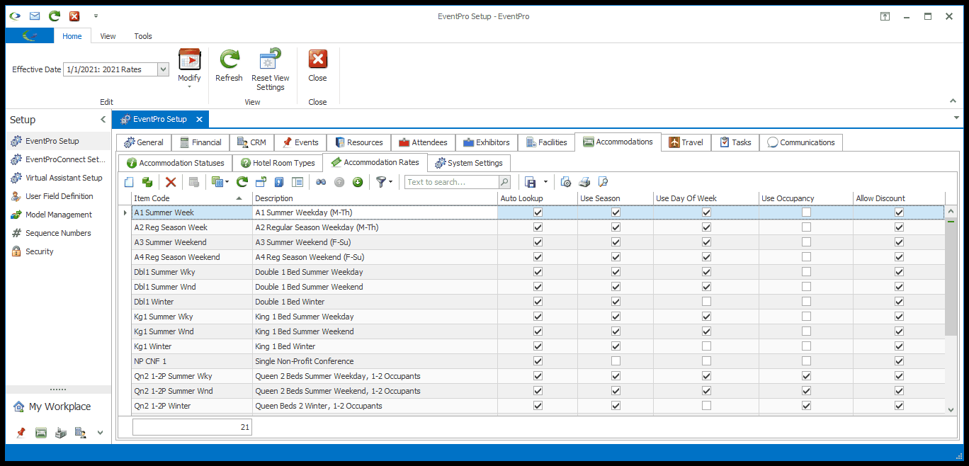Toggle Use Occupancy for A1 Summer Week
The image size is (969, 466).
[806, 212]
